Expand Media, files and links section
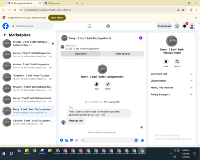Viewport: 200px width, 160px height. [x=172, y=88]
